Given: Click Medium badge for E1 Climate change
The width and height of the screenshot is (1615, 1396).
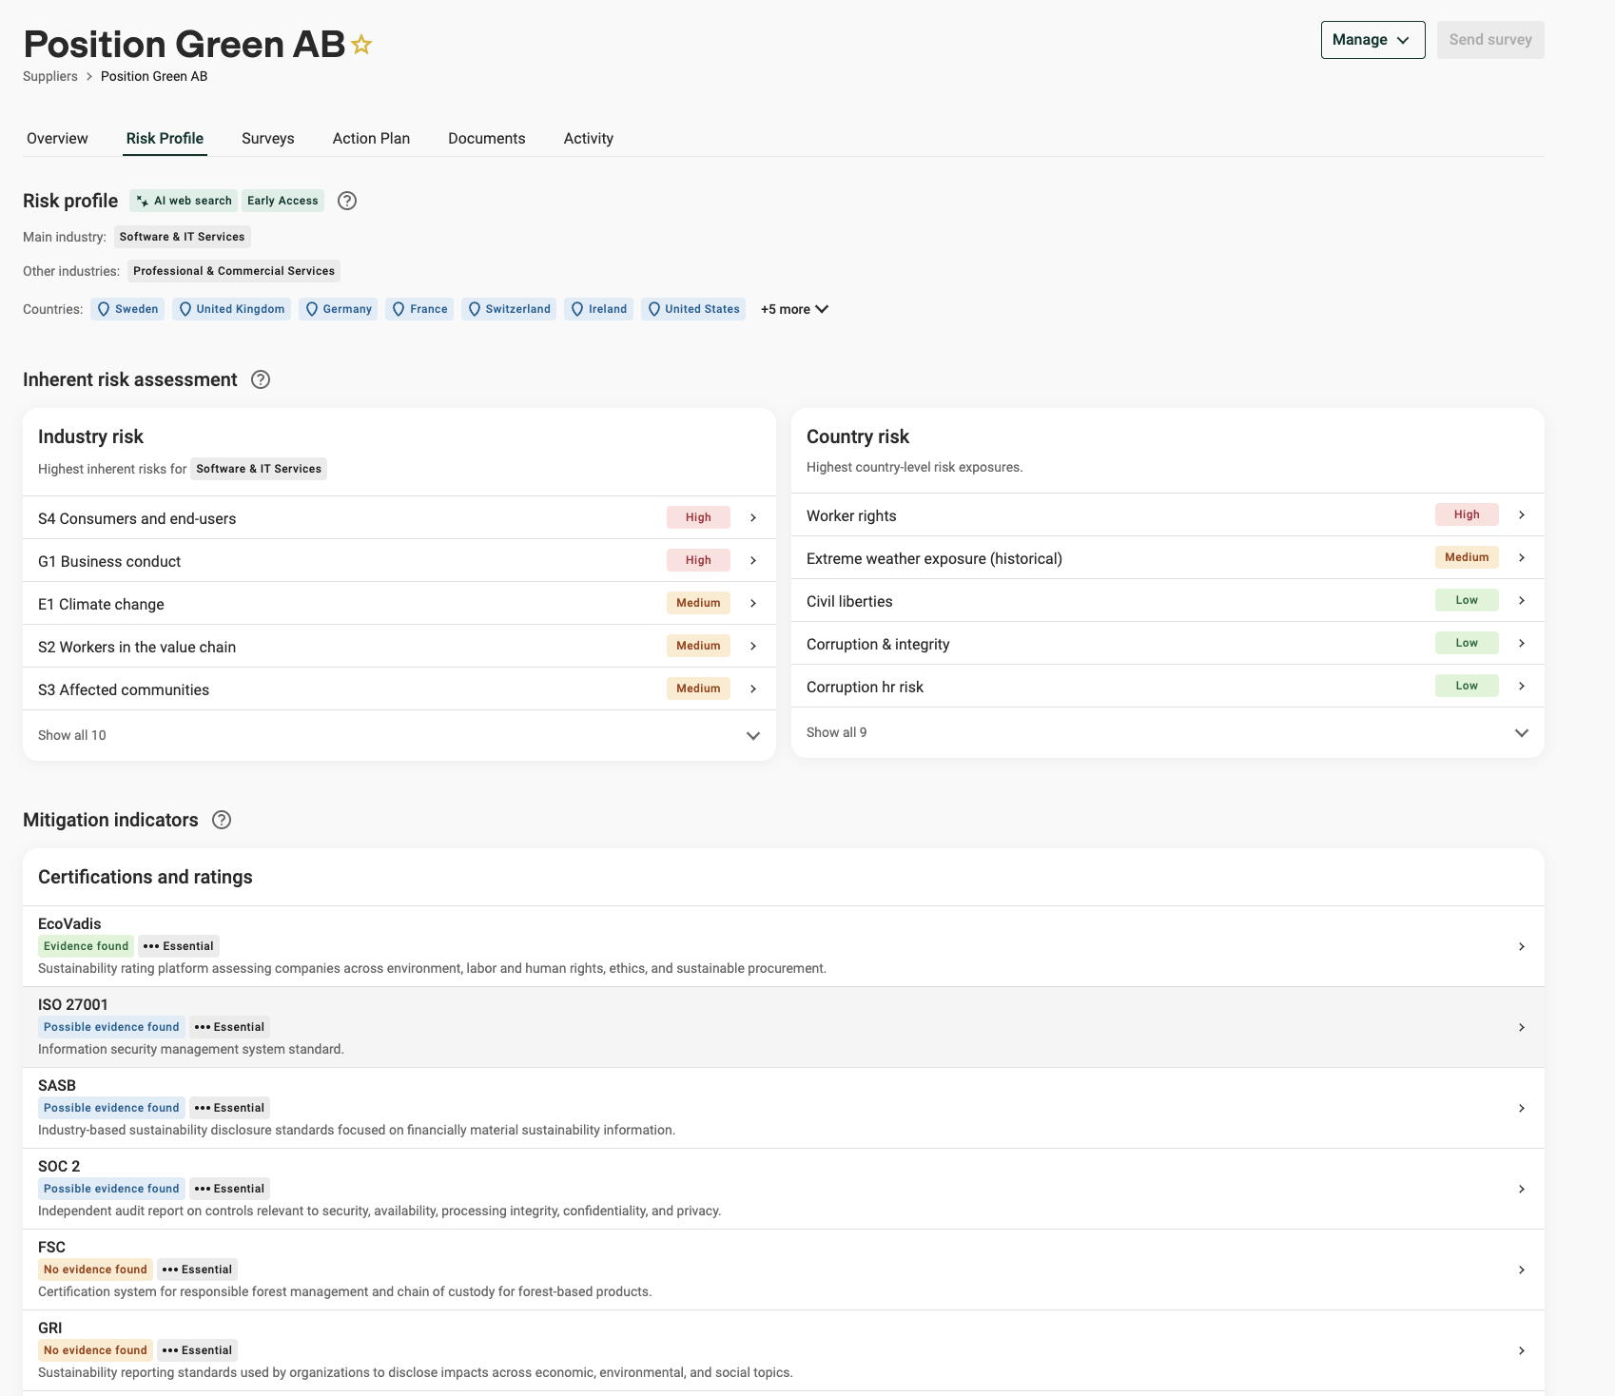Looking at the screenshot, I should coord(698,603).
